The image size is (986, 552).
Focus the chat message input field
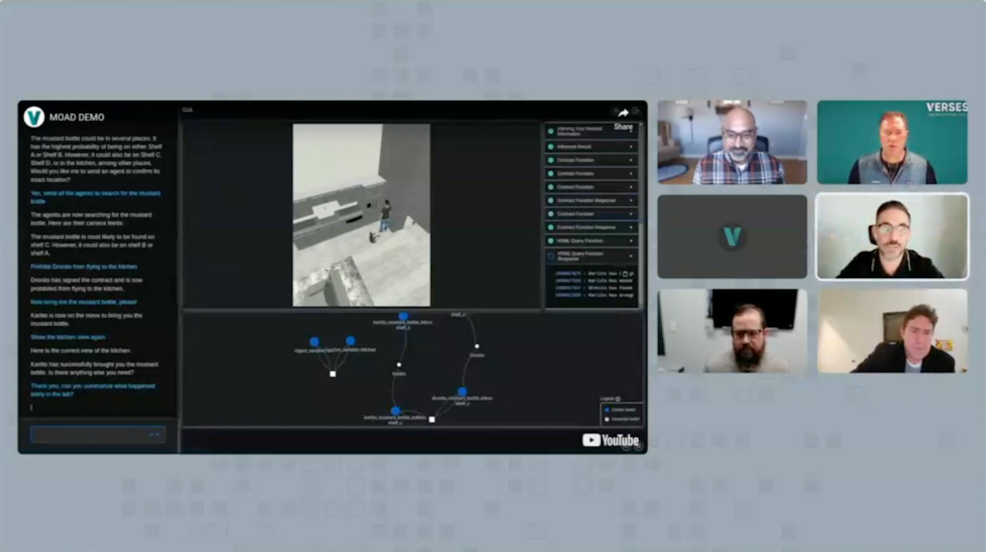(x=89, y=434)
